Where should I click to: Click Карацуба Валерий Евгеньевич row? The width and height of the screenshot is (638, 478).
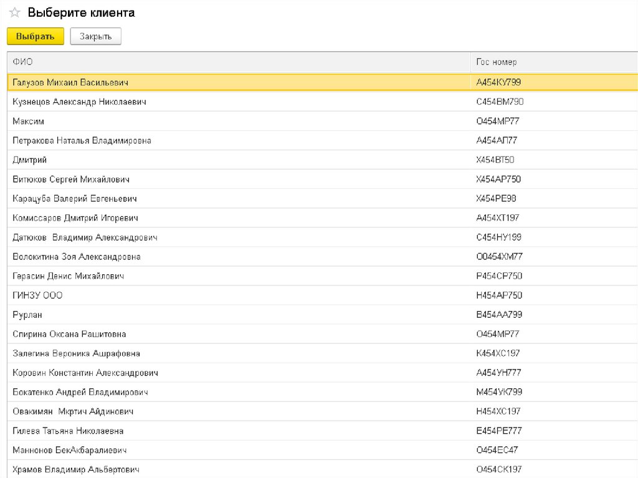click(75, 199)
